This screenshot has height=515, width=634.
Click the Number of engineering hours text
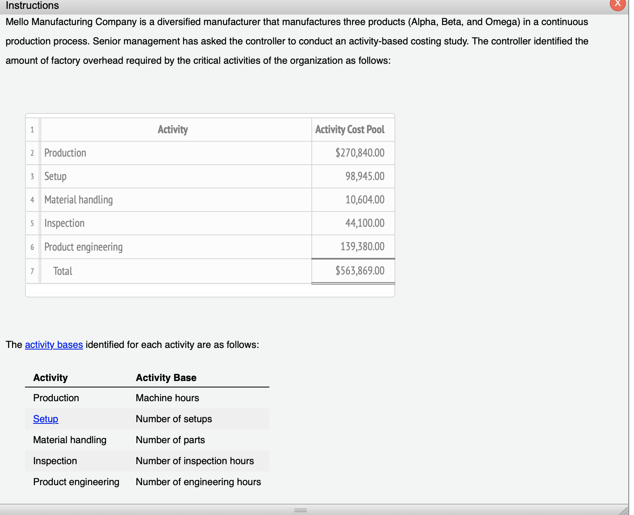pyautogui.click(x=198, y=482)
